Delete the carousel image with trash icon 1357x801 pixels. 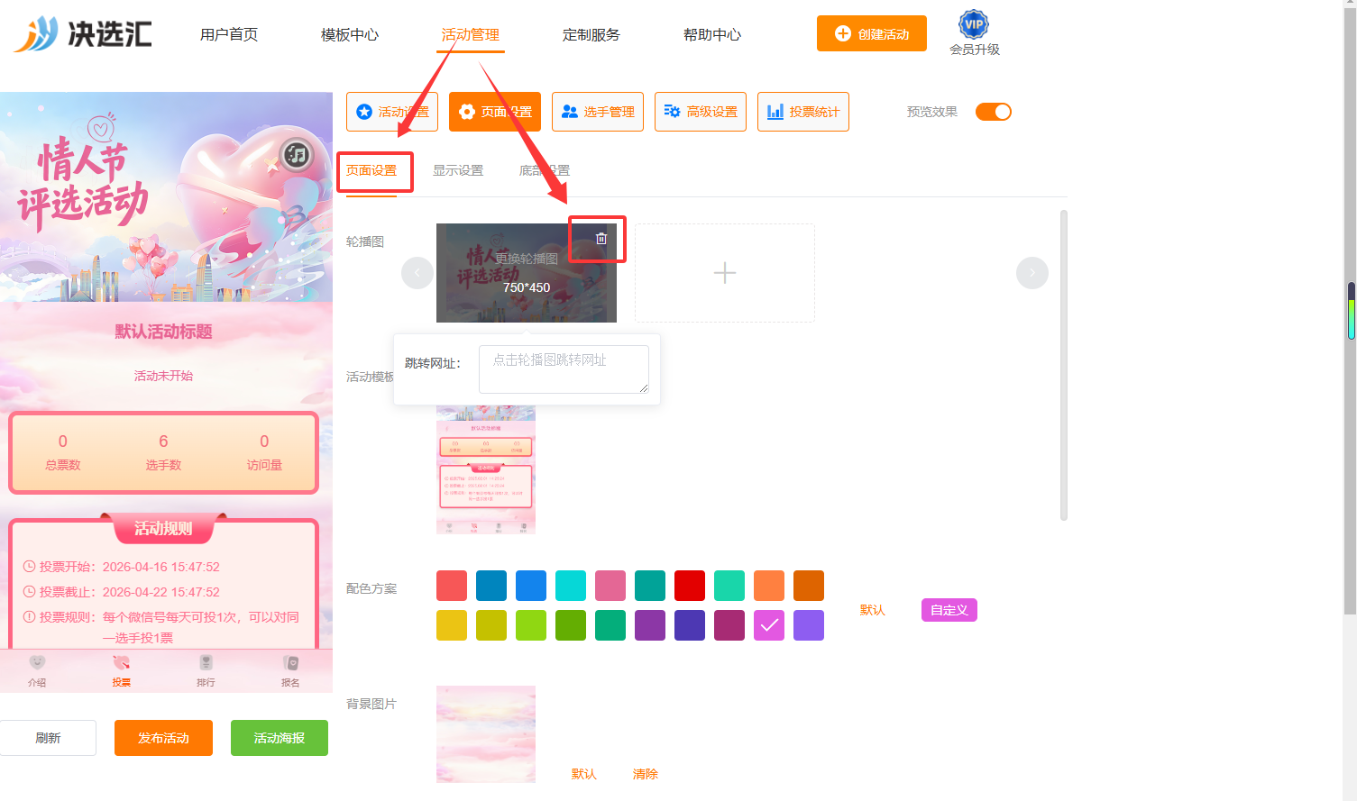(x=601, y=239)
